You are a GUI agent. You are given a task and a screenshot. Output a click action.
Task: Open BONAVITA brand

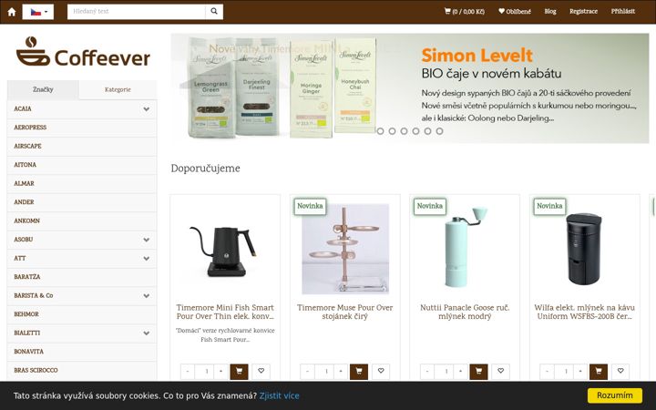coord(82,352)
